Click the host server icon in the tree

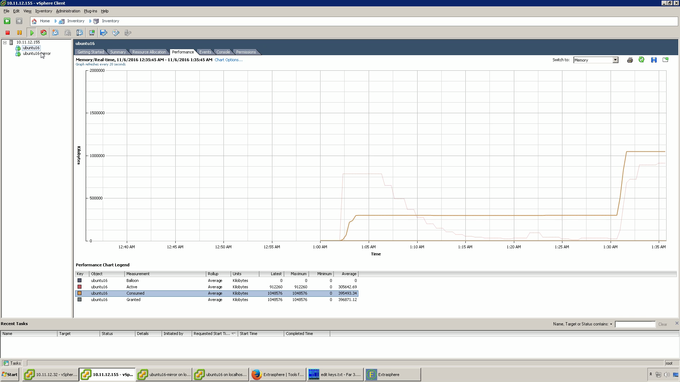[x=11, y=42]
